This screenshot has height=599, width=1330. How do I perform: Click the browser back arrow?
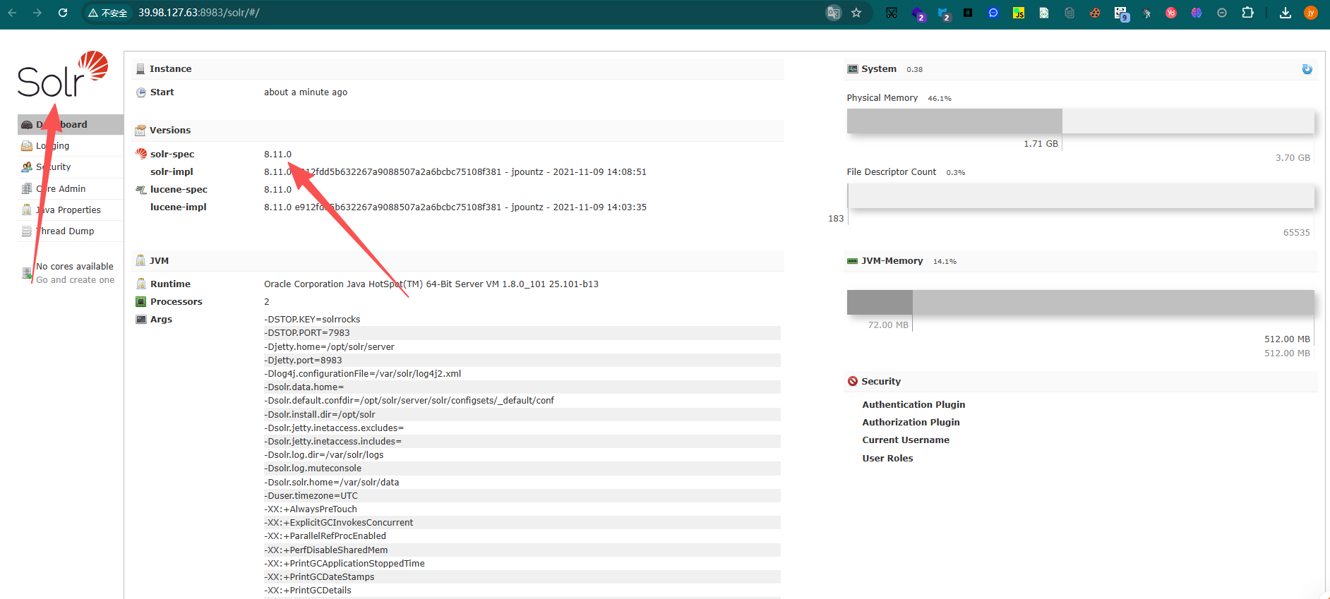pyautogui.click(x=12, y=13)
